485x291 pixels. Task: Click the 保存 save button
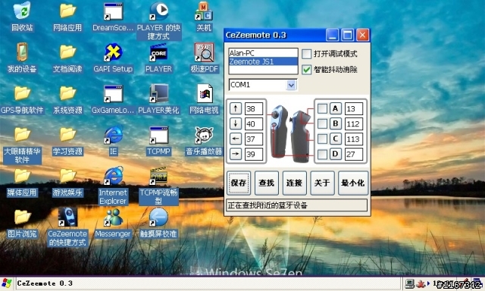(x=239, y=183)
